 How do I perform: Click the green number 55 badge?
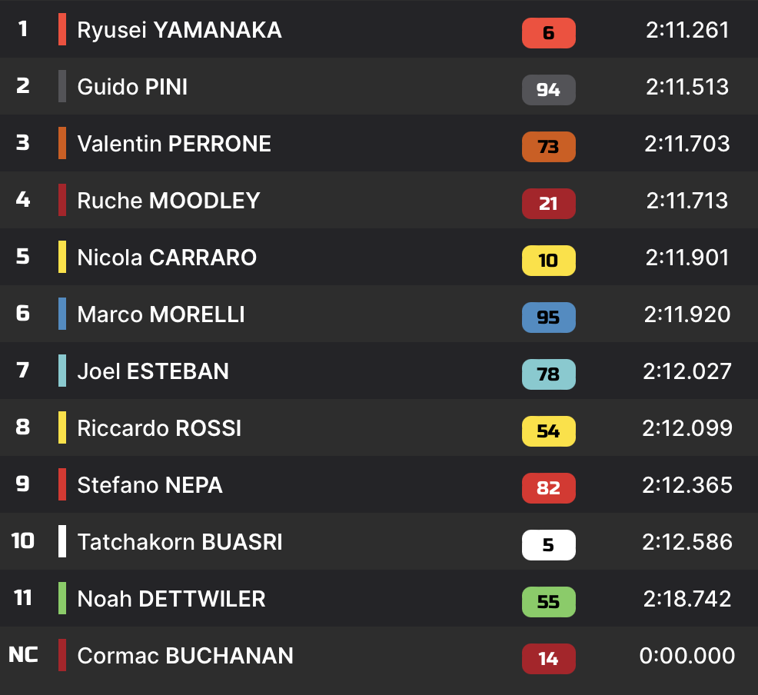pos(548,602)
